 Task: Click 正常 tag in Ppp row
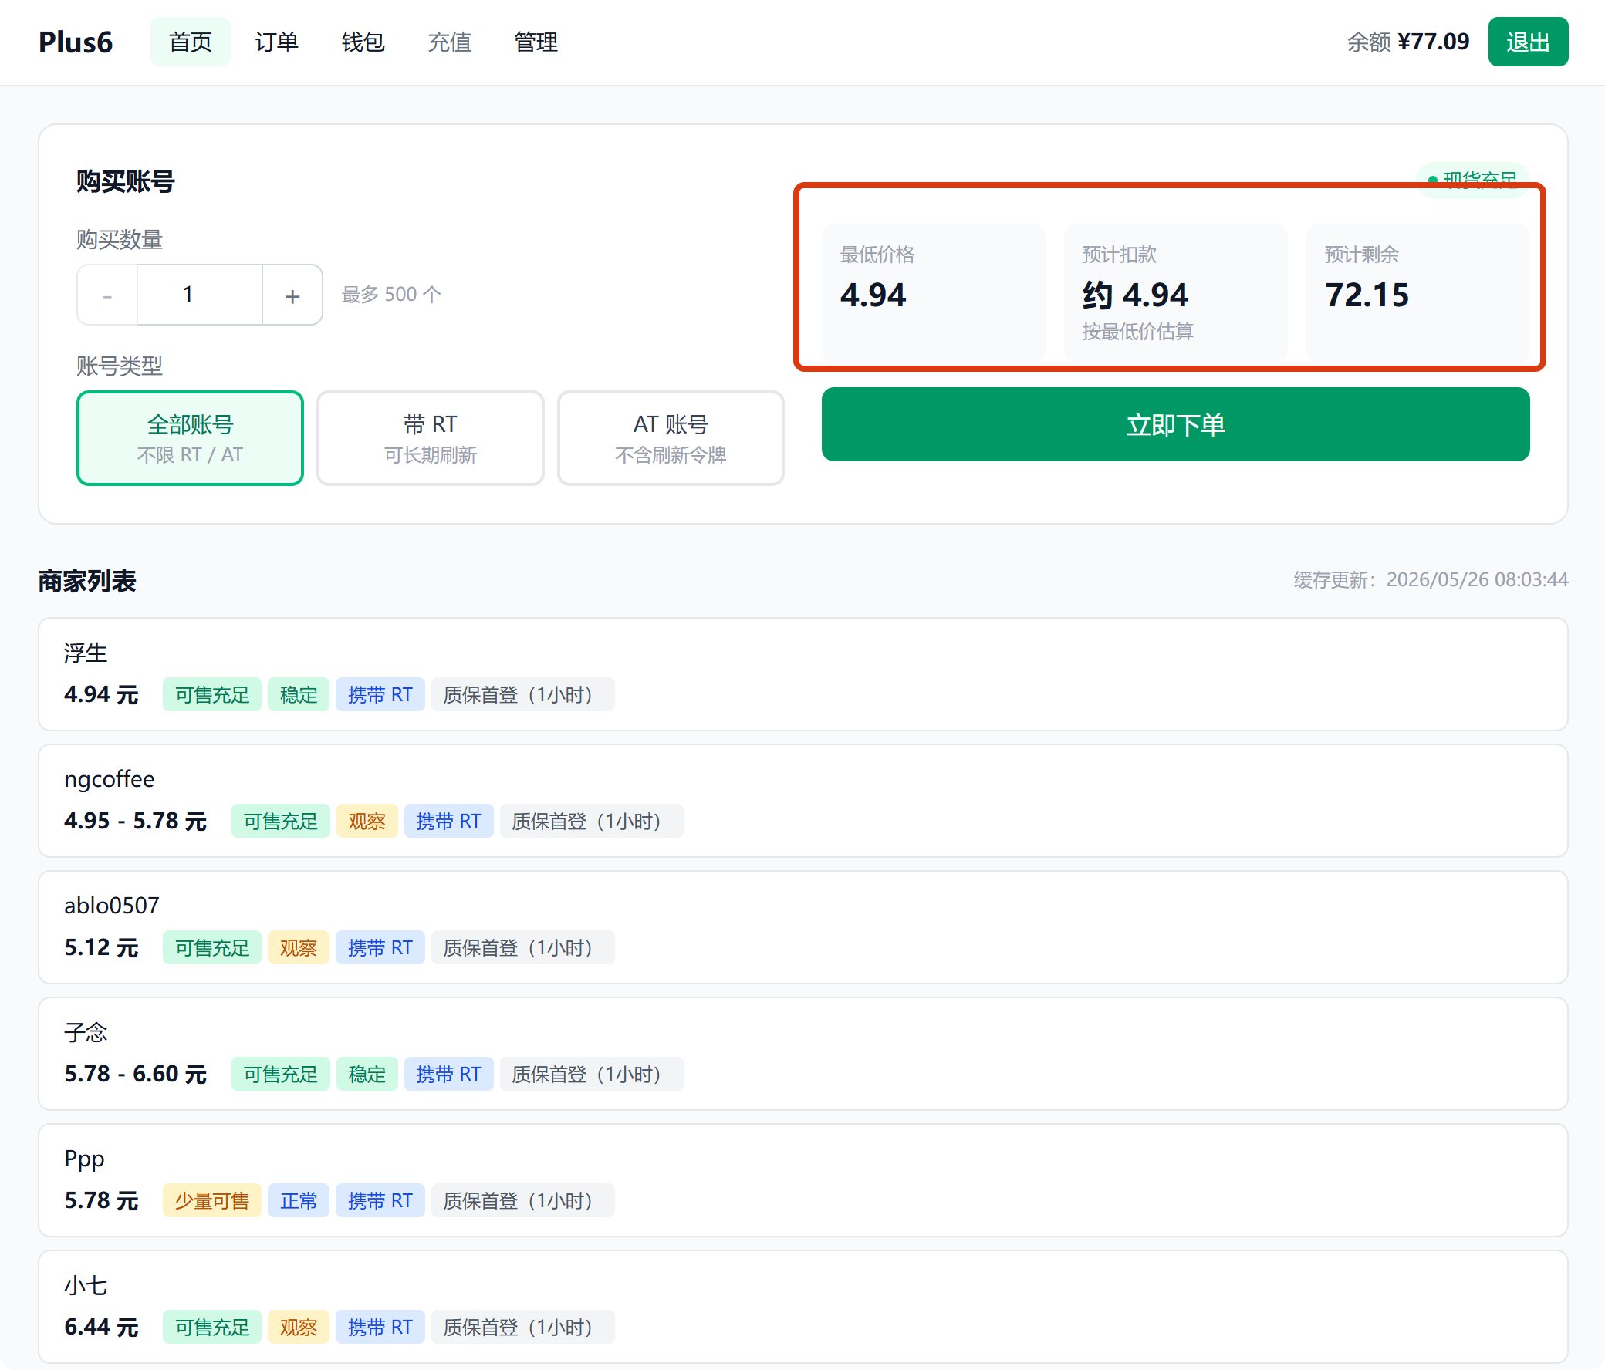[298, 1201]
